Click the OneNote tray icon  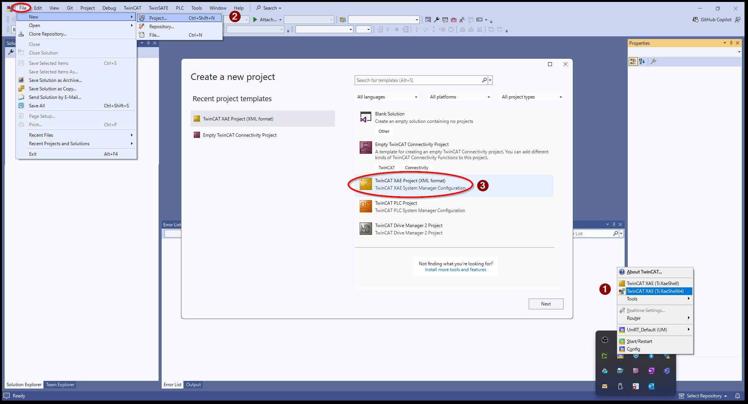pos(651,371)
